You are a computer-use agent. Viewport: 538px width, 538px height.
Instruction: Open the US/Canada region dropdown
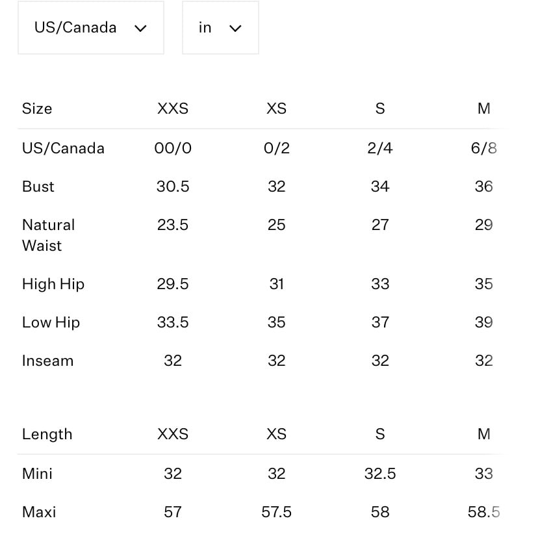coord(91,27)
